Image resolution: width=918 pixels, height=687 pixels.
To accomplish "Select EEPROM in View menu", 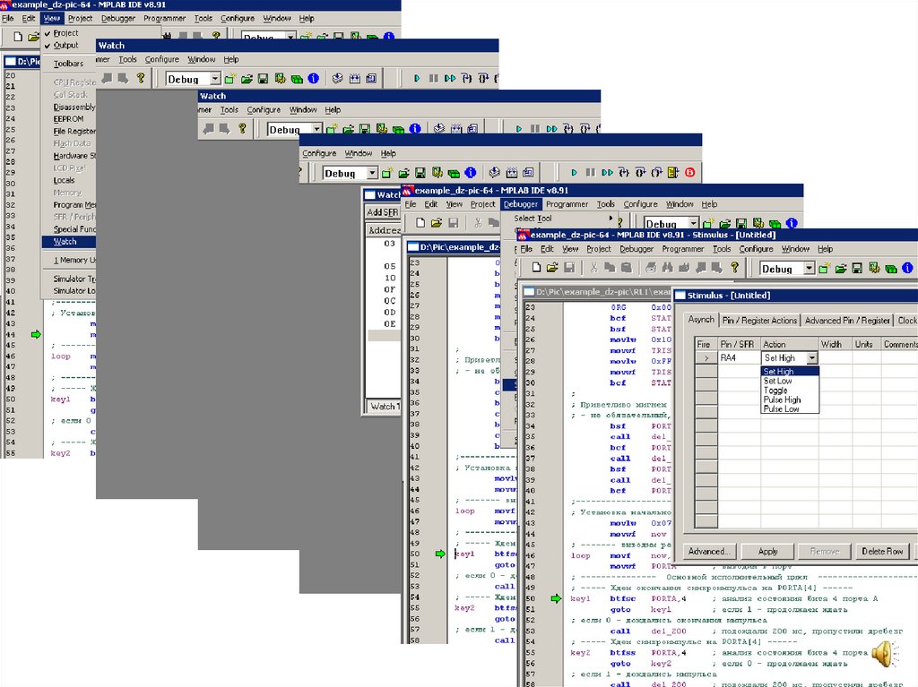I will [x=68, y=119].
